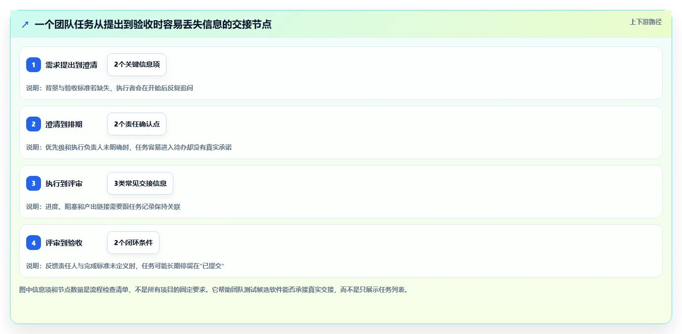Click the 3类常见交接信息 chip
Viewport: 682px width, 334px height.
pyautogui.click(x=140, y=183)
